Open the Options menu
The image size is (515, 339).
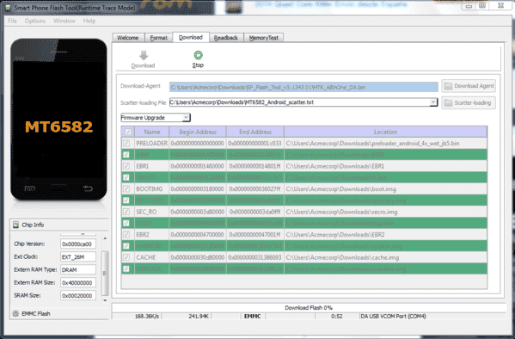[x=35, y=21]
